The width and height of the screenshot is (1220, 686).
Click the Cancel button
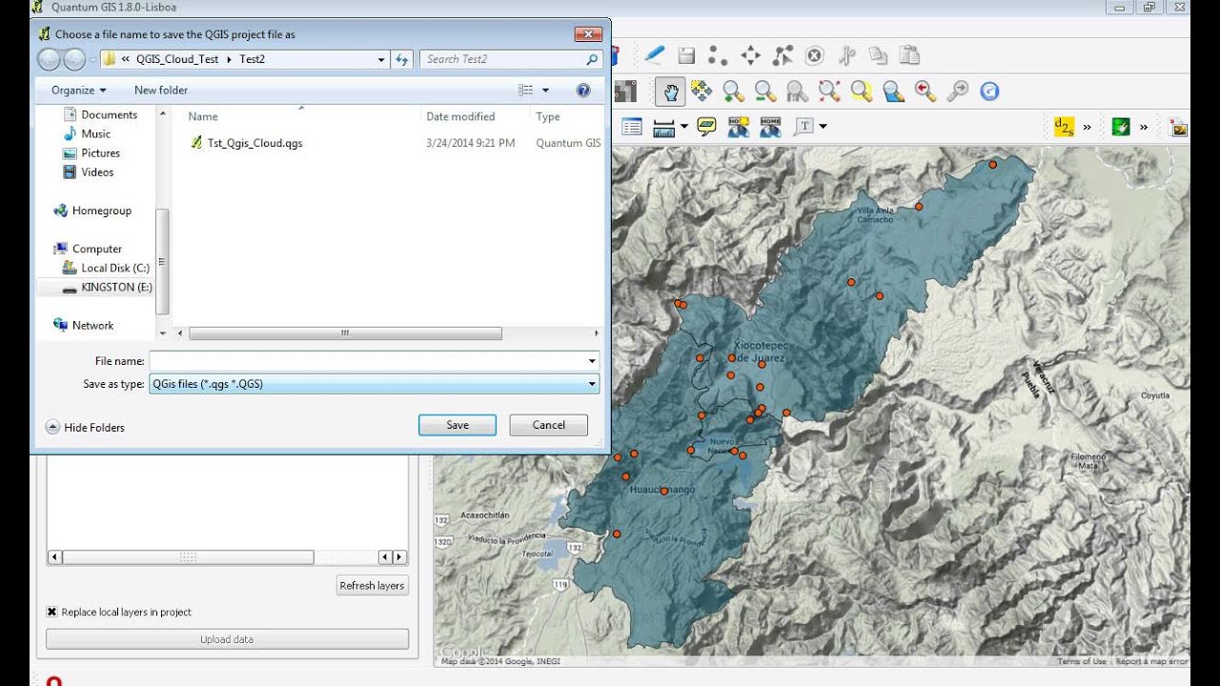tap(549, 425)
